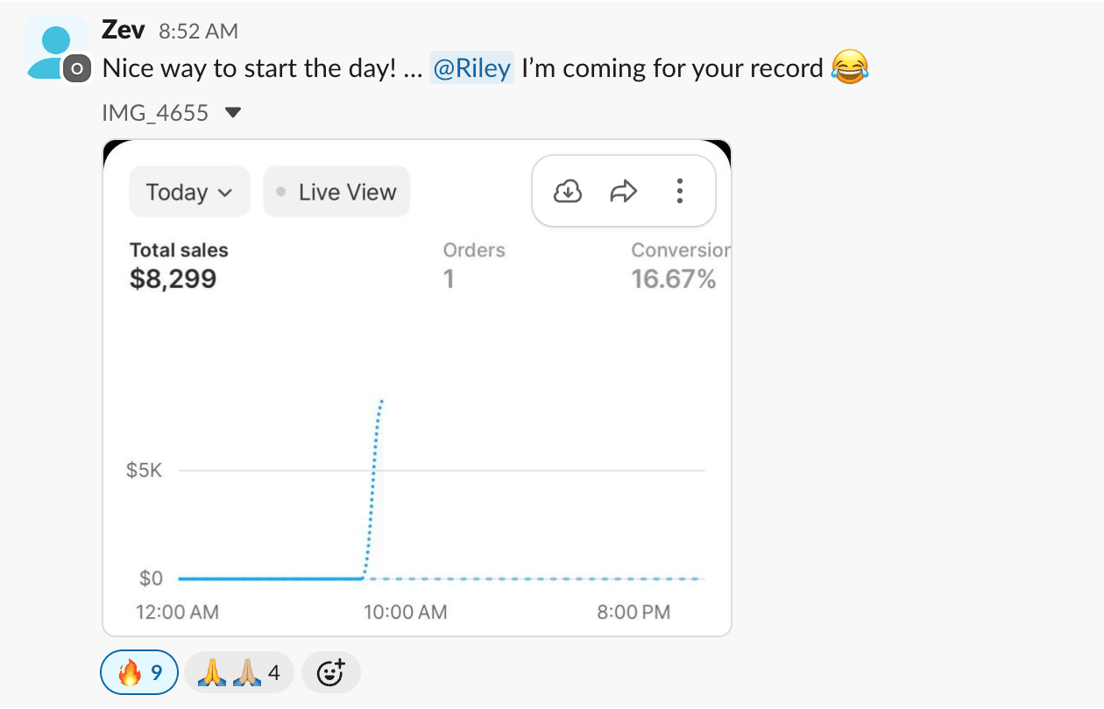The height and width of the screenshot is (709, 1104).
Task: Click the share arrow icon
Action: [623, 191]
